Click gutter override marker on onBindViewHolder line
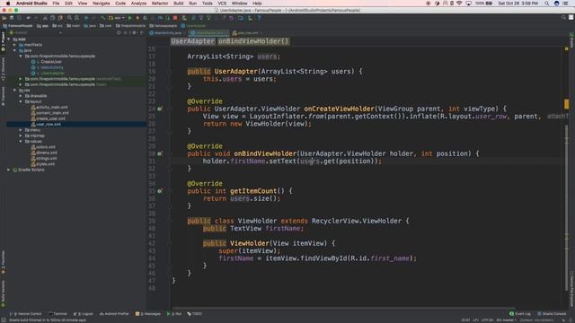The height and width of the screenshot is (323, 575). point(160,153)
